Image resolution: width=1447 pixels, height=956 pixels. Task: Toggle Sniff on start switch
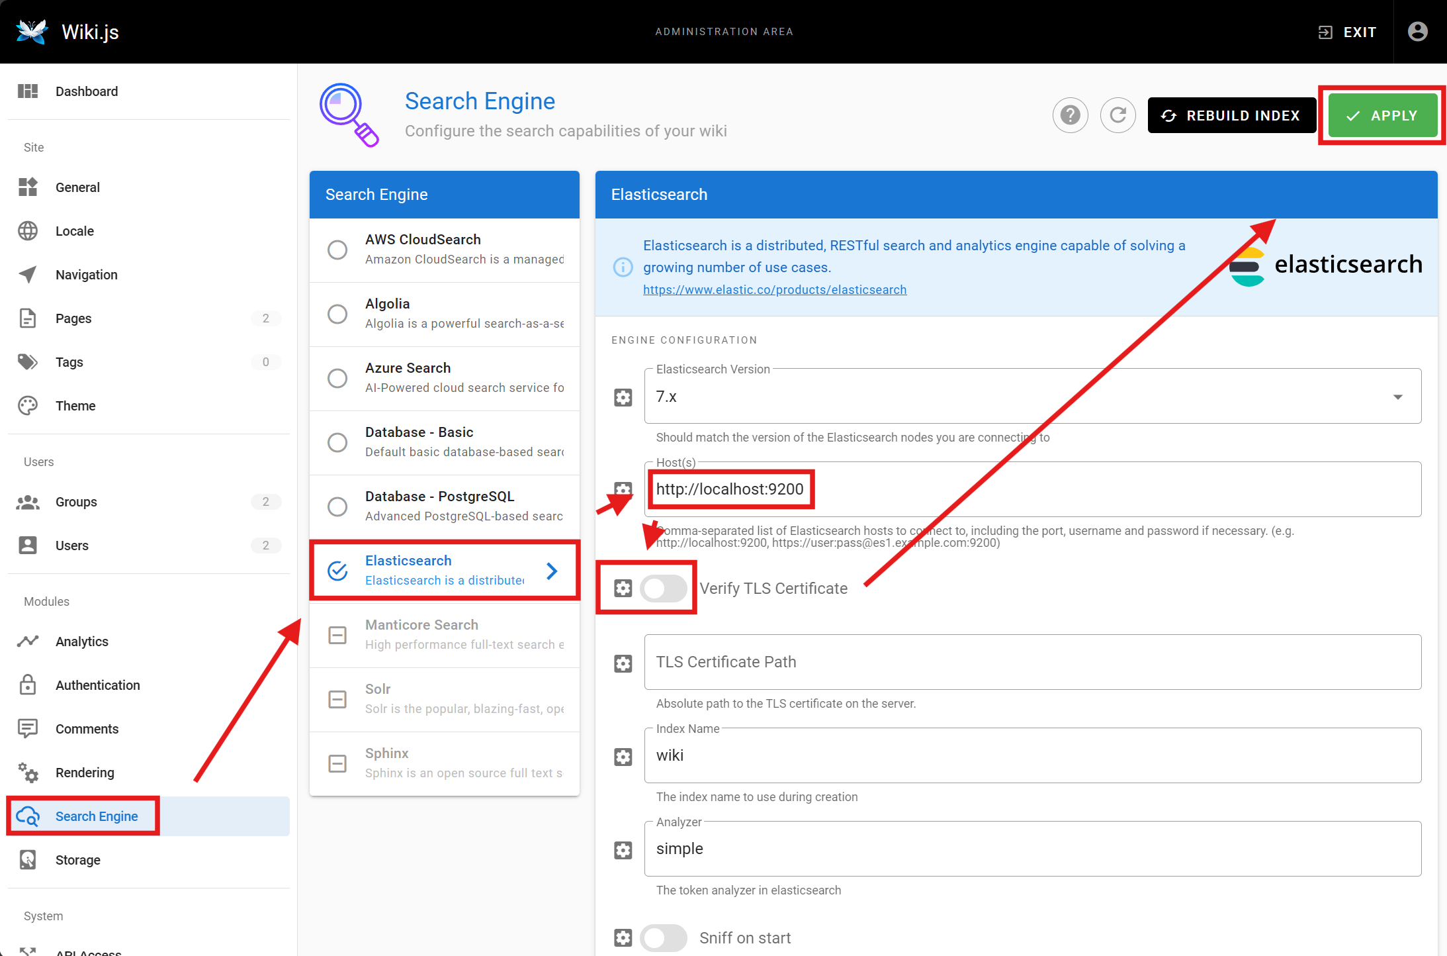[x=664, y=937]
